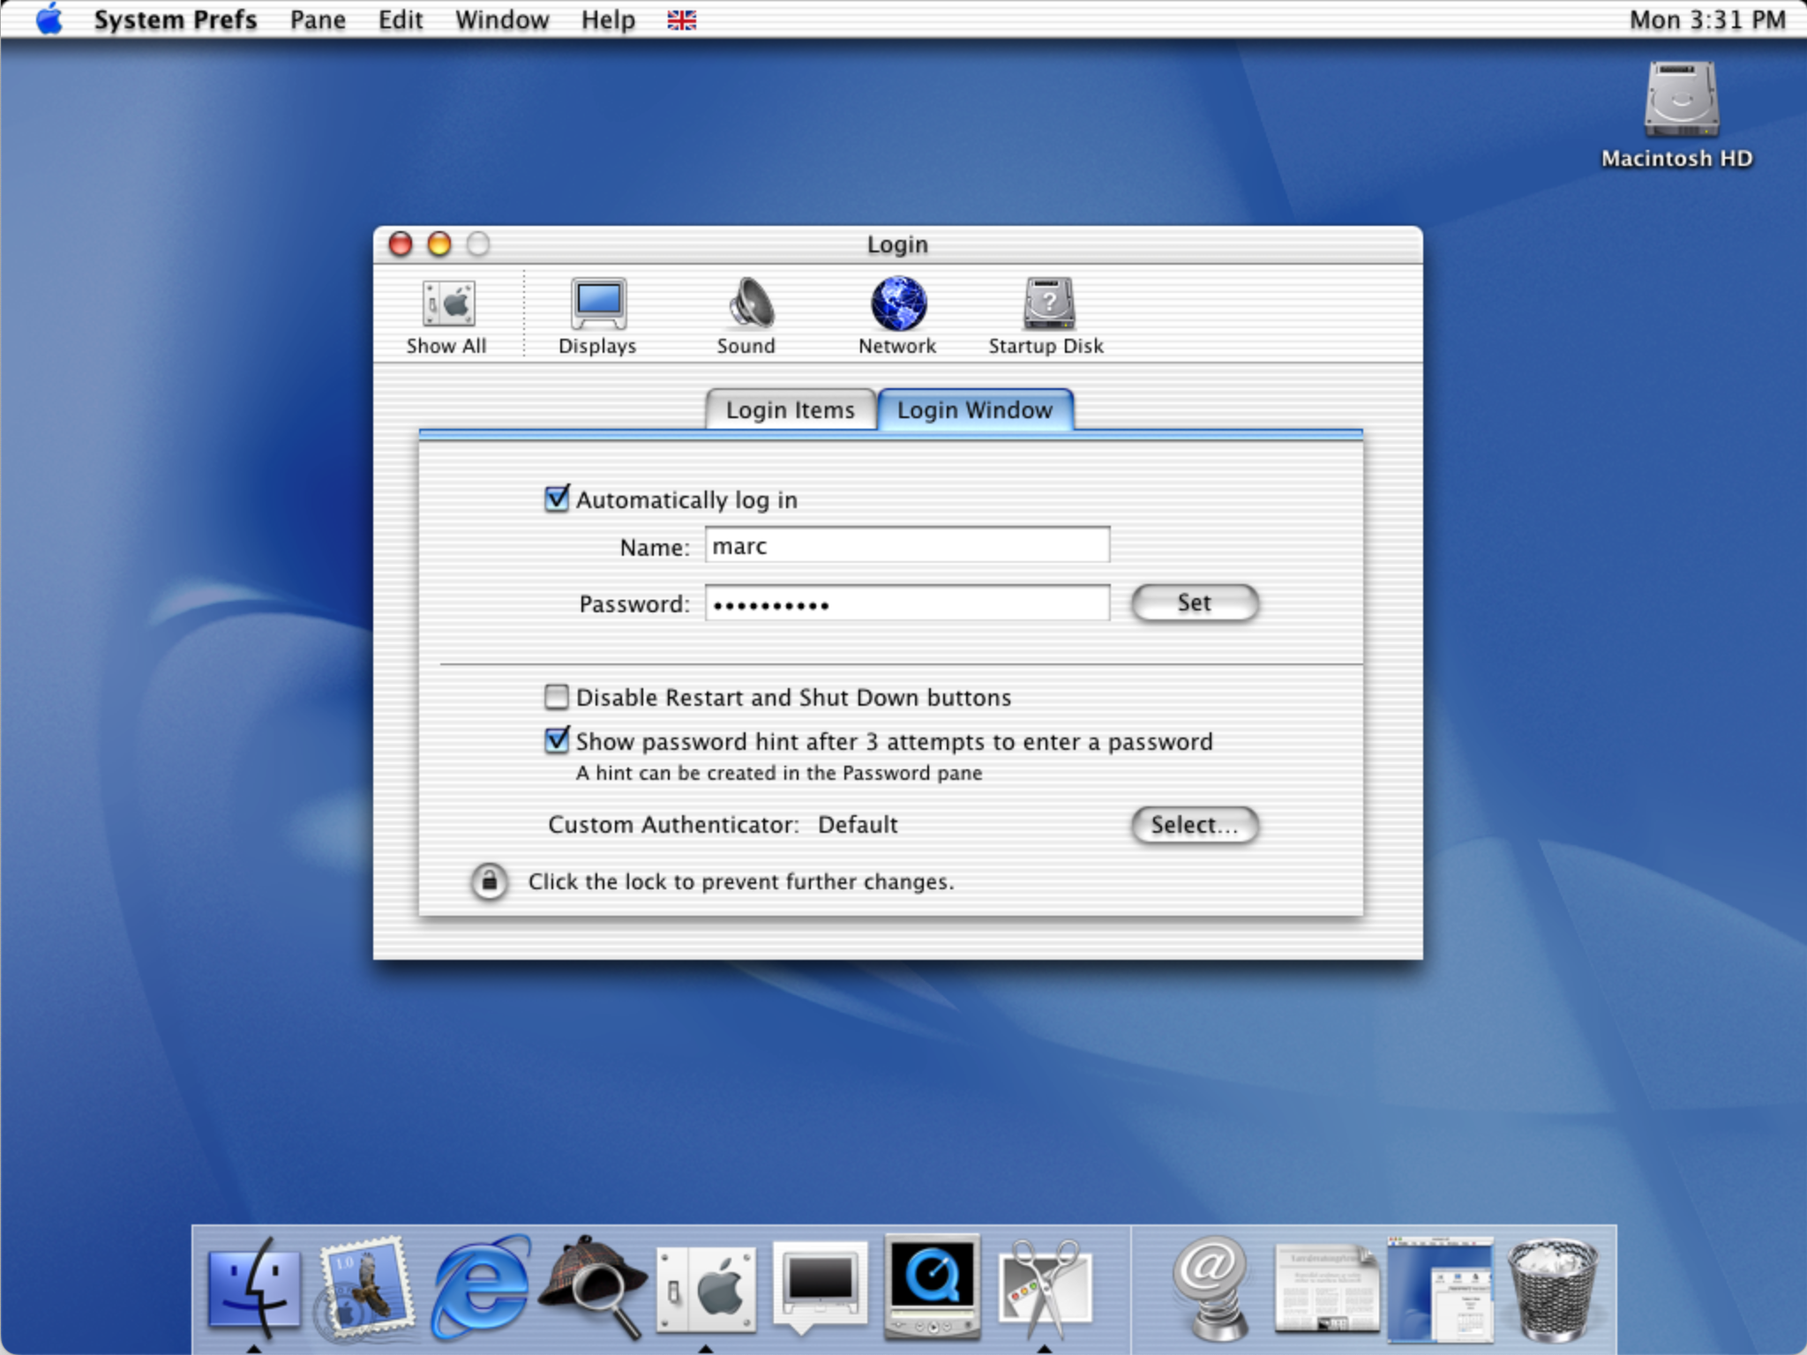Open the Sound preference pane

coord(746,317)
